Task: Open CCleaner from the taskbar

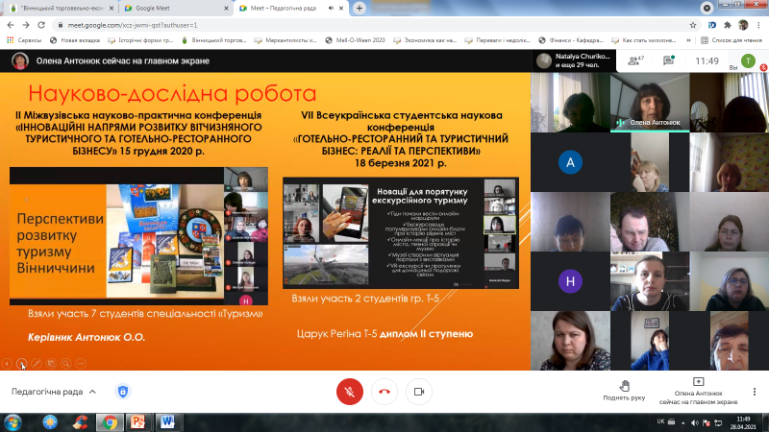Action: pyautogui.click(x=80, y=422)
